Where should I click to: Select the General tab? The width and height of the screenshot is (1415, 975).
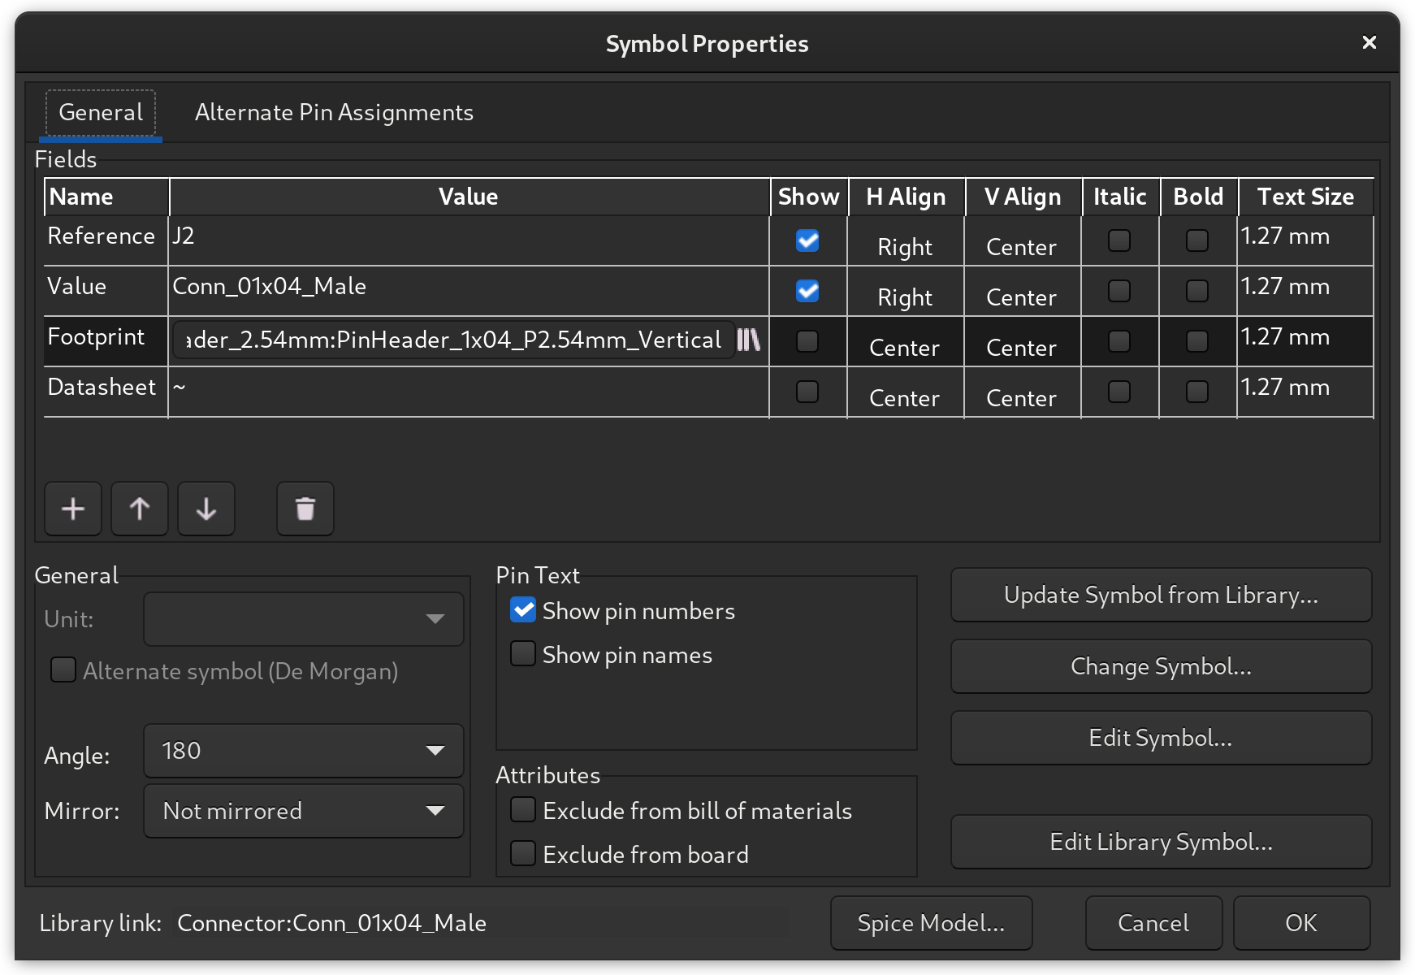101,112
